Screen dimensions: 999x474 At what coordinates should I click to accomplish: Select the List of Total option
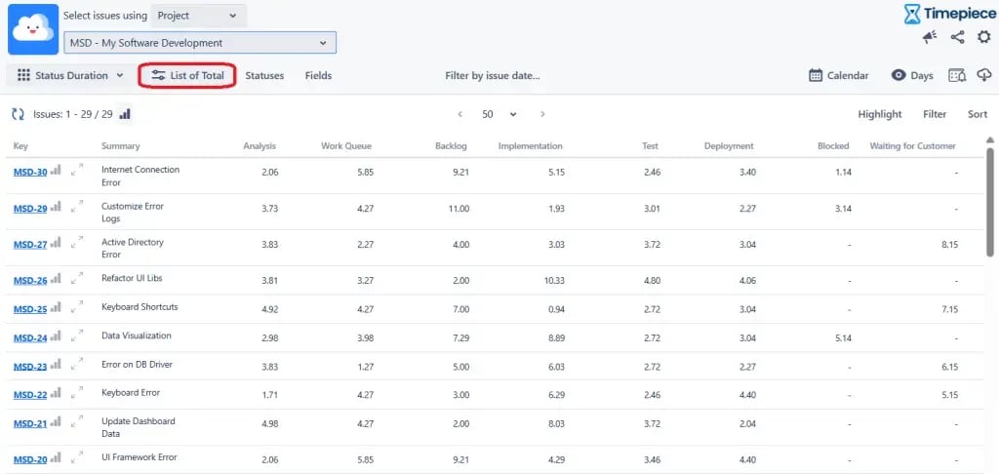pyautogui.click(x=187, y=76)
